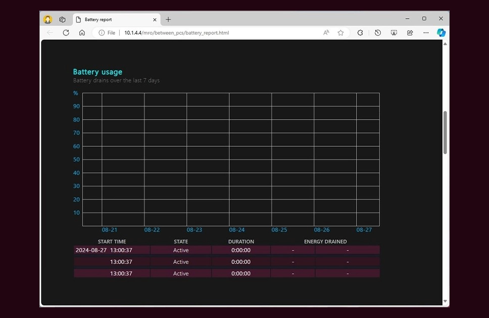Click the Share page icon
Screen dimensions: 489x318
click(x=410, y=33)
